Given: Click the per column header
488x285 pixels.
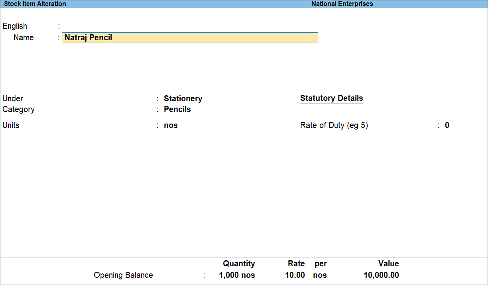Looking at the screenshot, I should pyautogui.click(x=321, y=264).
